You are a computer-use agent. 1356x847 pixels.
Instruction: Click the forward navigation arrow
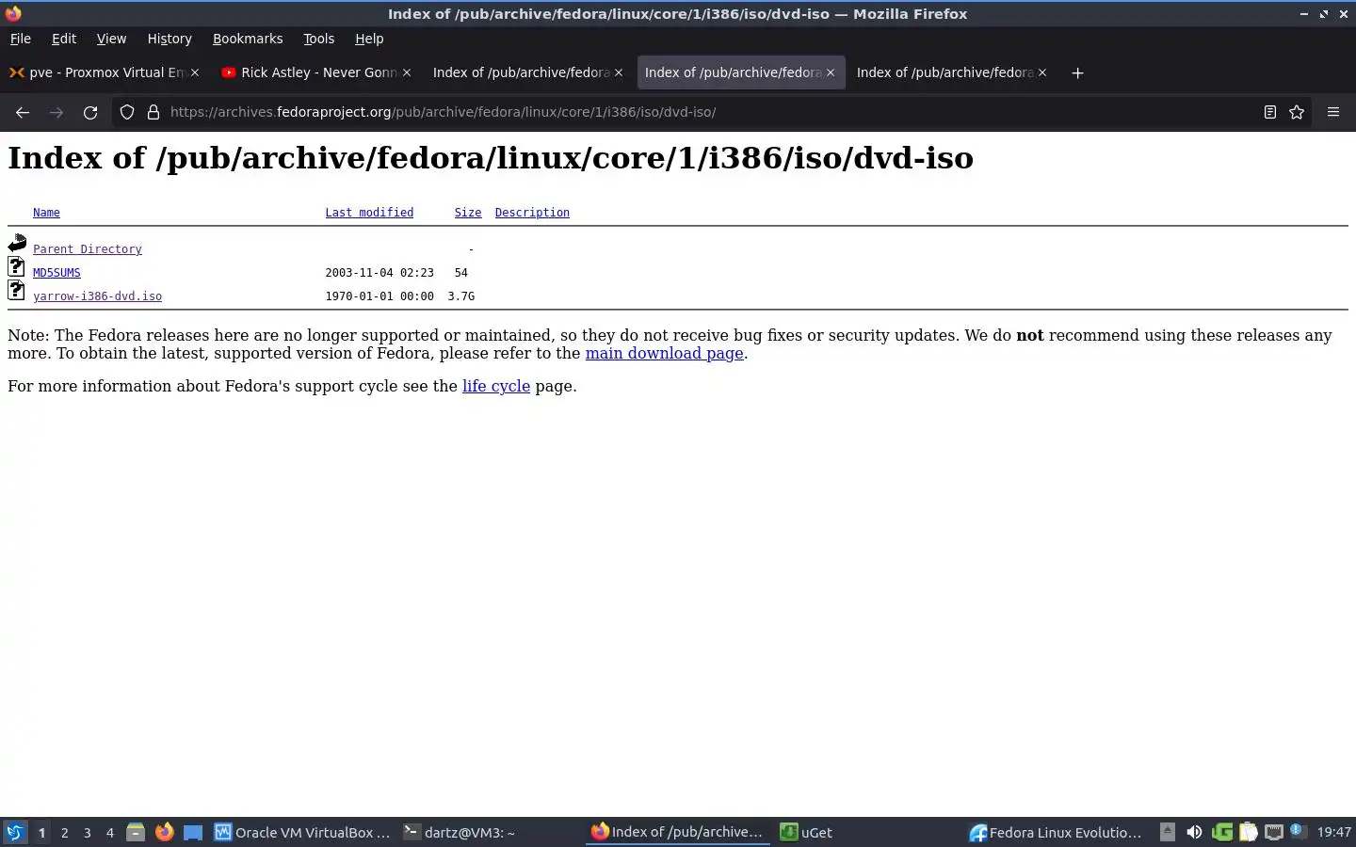[x=56, y=112]
